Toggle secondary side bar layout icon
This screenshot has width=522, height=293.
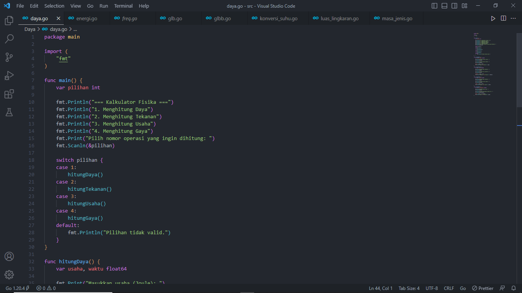point(454,6)
